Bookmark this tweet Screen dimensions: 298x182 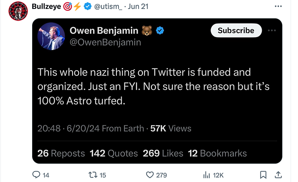click(263, 175)
